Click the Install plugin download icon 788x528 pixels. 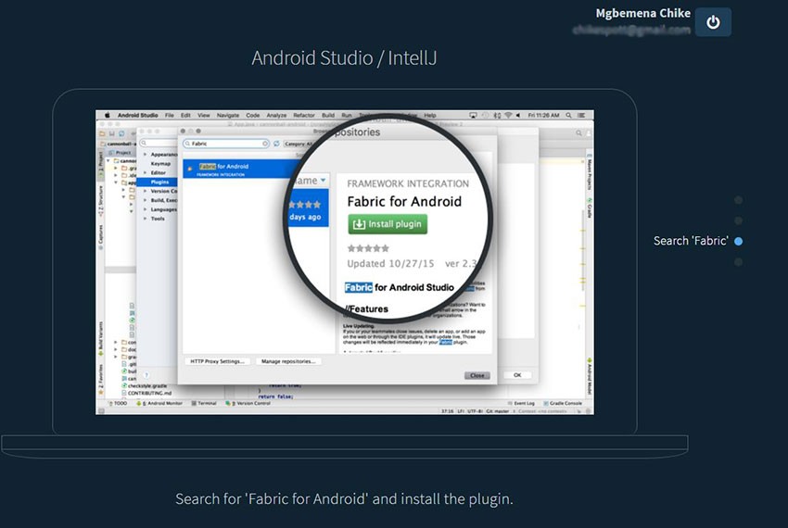pyautogui.click(x=359, y=224)
